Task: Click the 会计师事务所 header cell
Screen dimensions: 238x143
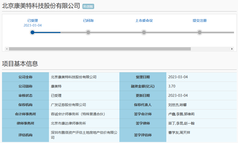Action: coord(25,114)
